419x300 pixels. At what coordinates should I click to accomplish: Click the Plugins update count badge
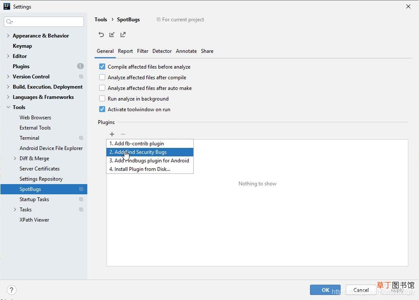tap(80, 66)
